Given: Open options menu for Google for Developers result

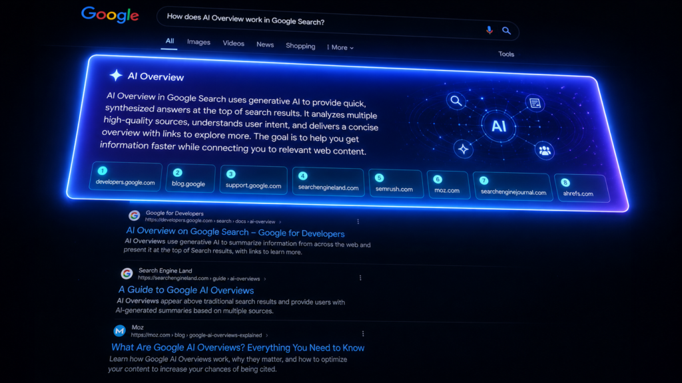Looking at the screenshot, I should click(358, 221).
